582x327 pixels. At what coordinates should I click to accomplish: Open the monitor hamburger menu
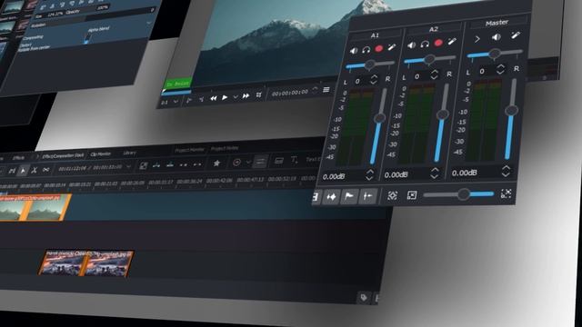(x=326, y=89)
